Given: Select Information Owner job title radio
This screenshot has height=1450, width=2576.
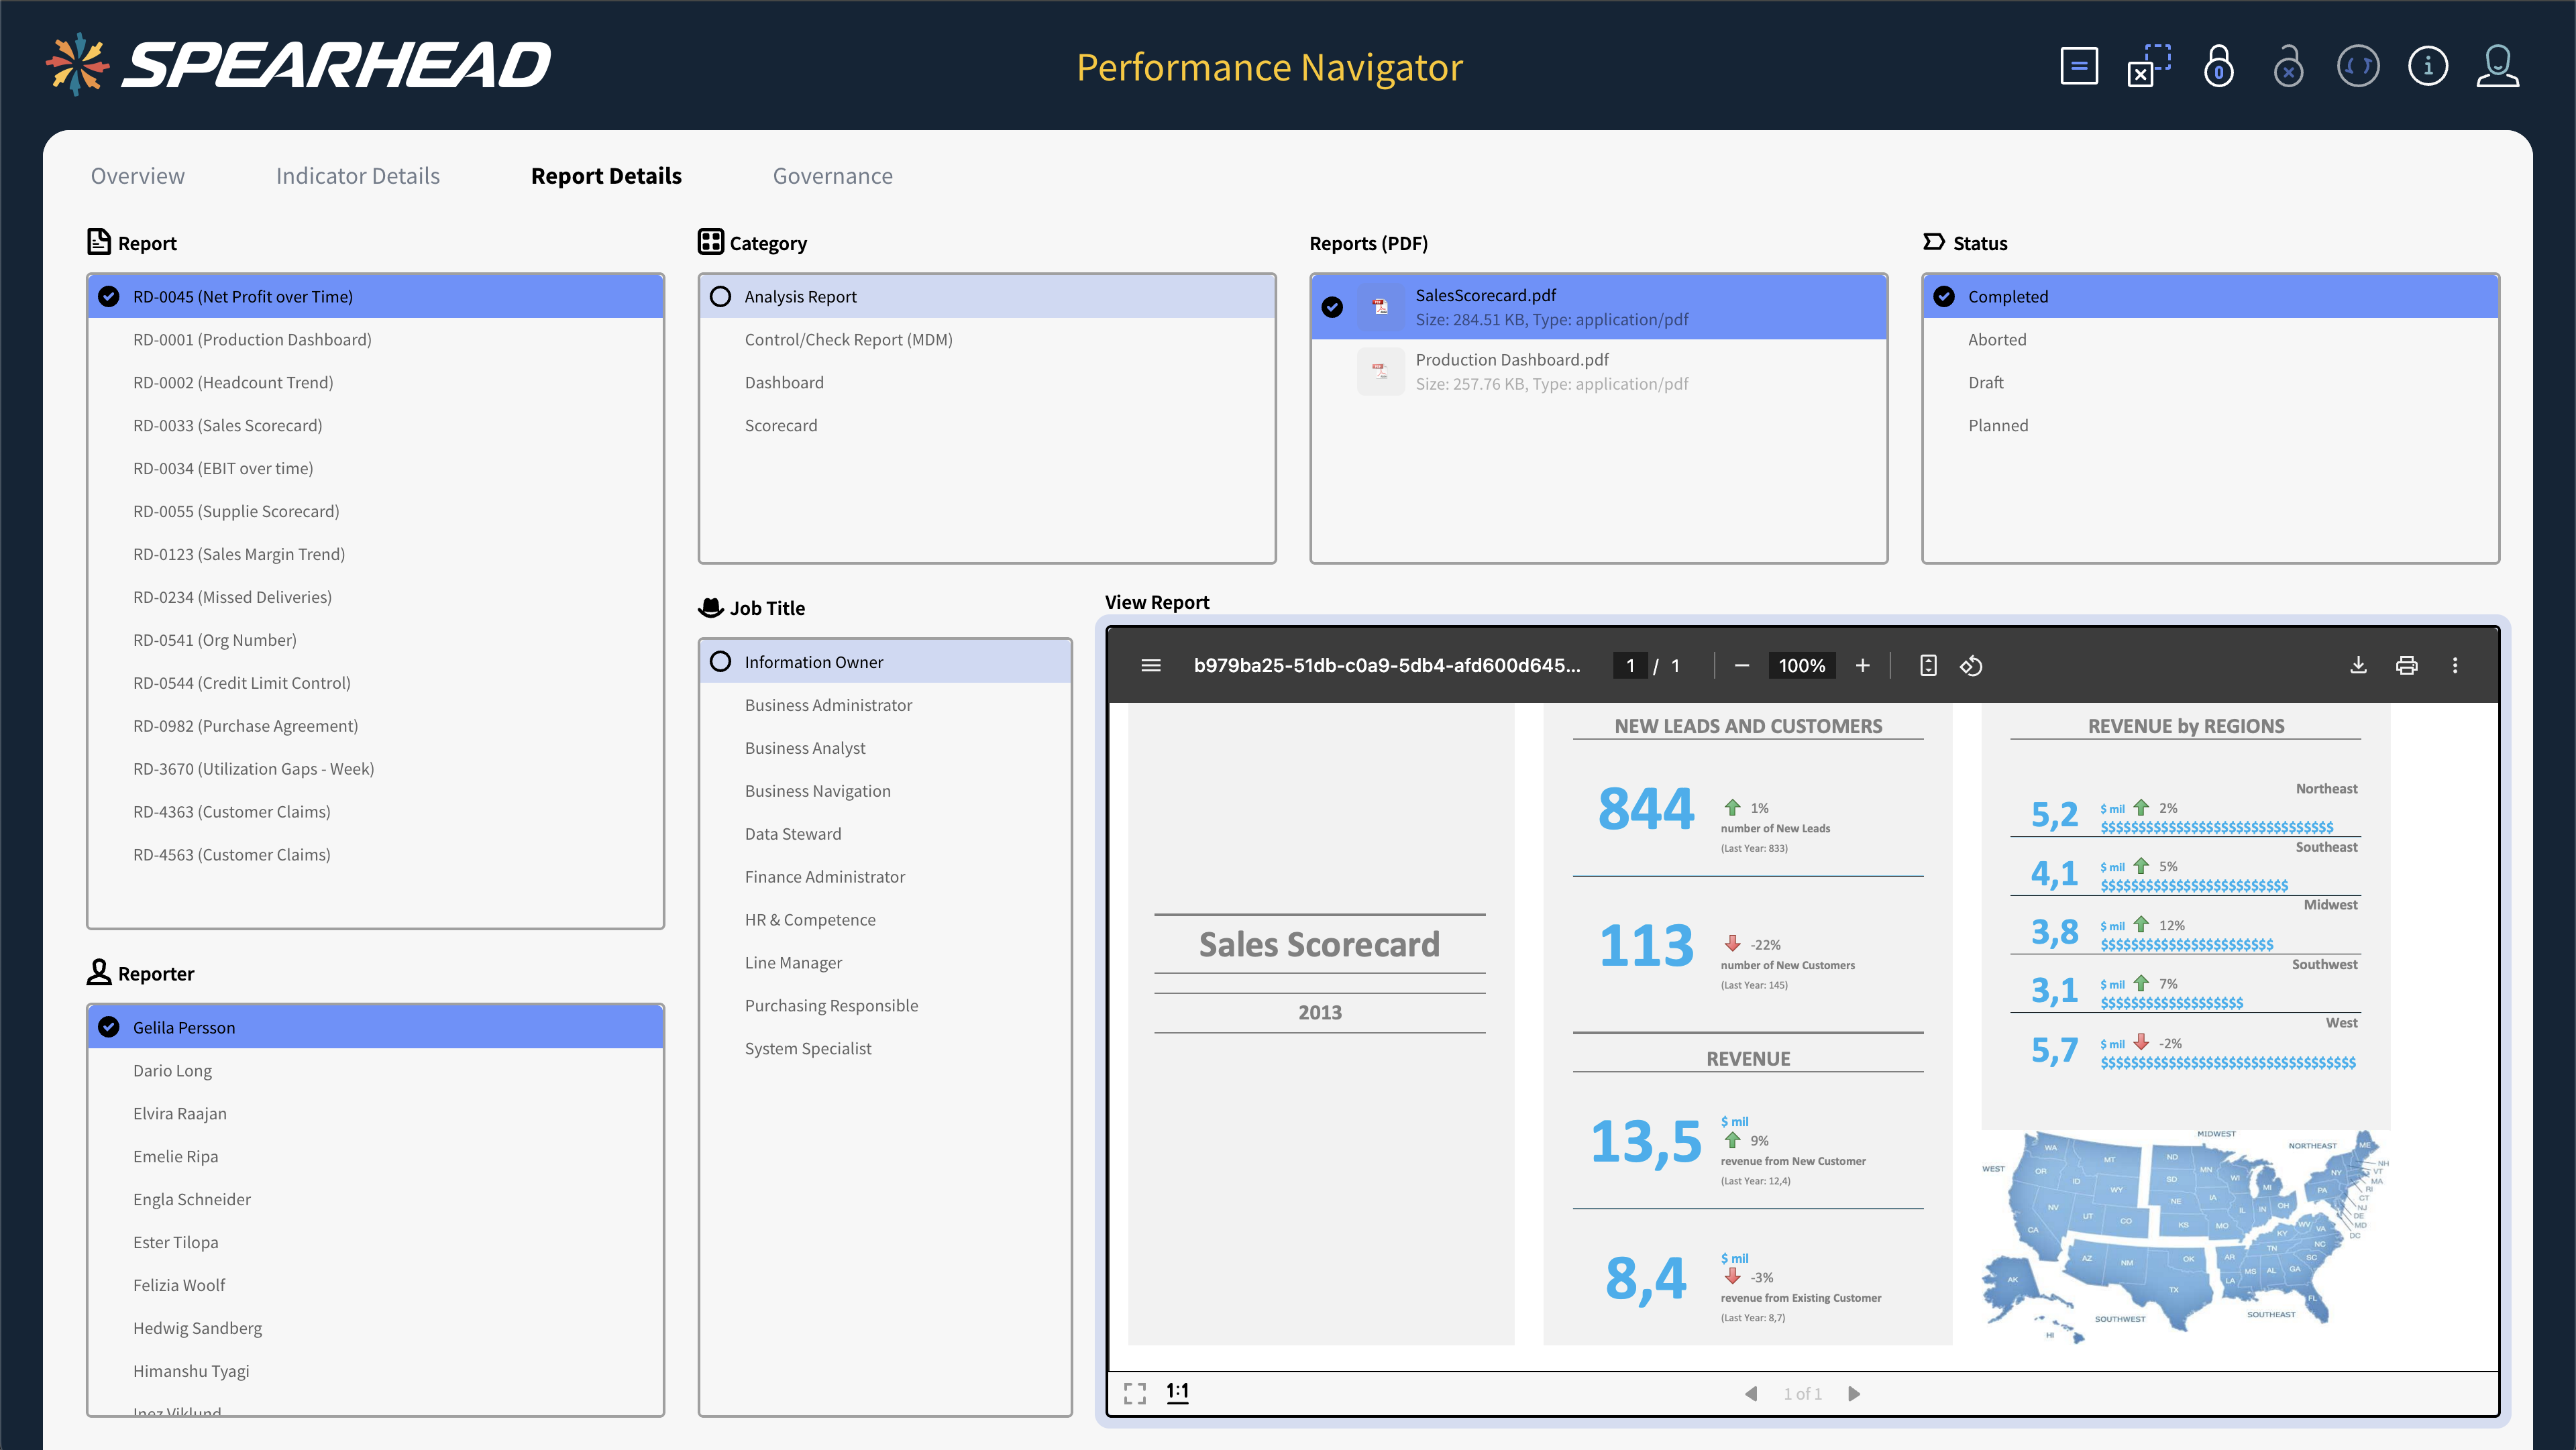Looking at the screenshot, I should (x=720, y=661).
